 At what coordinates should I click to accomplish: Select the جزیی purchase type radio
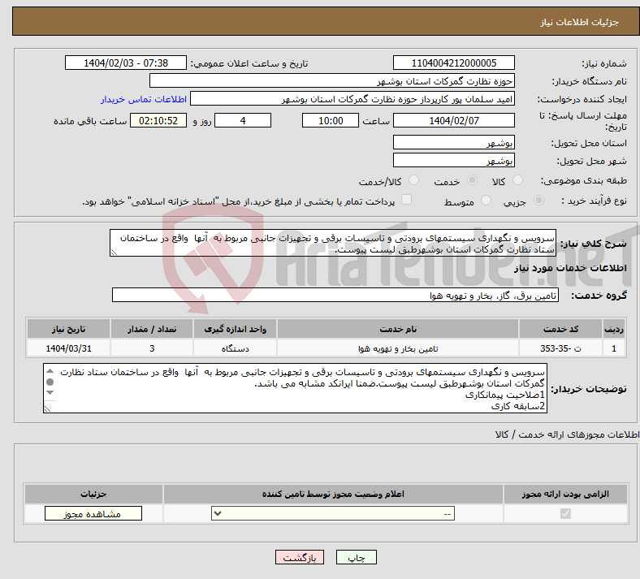click(538, 201)
